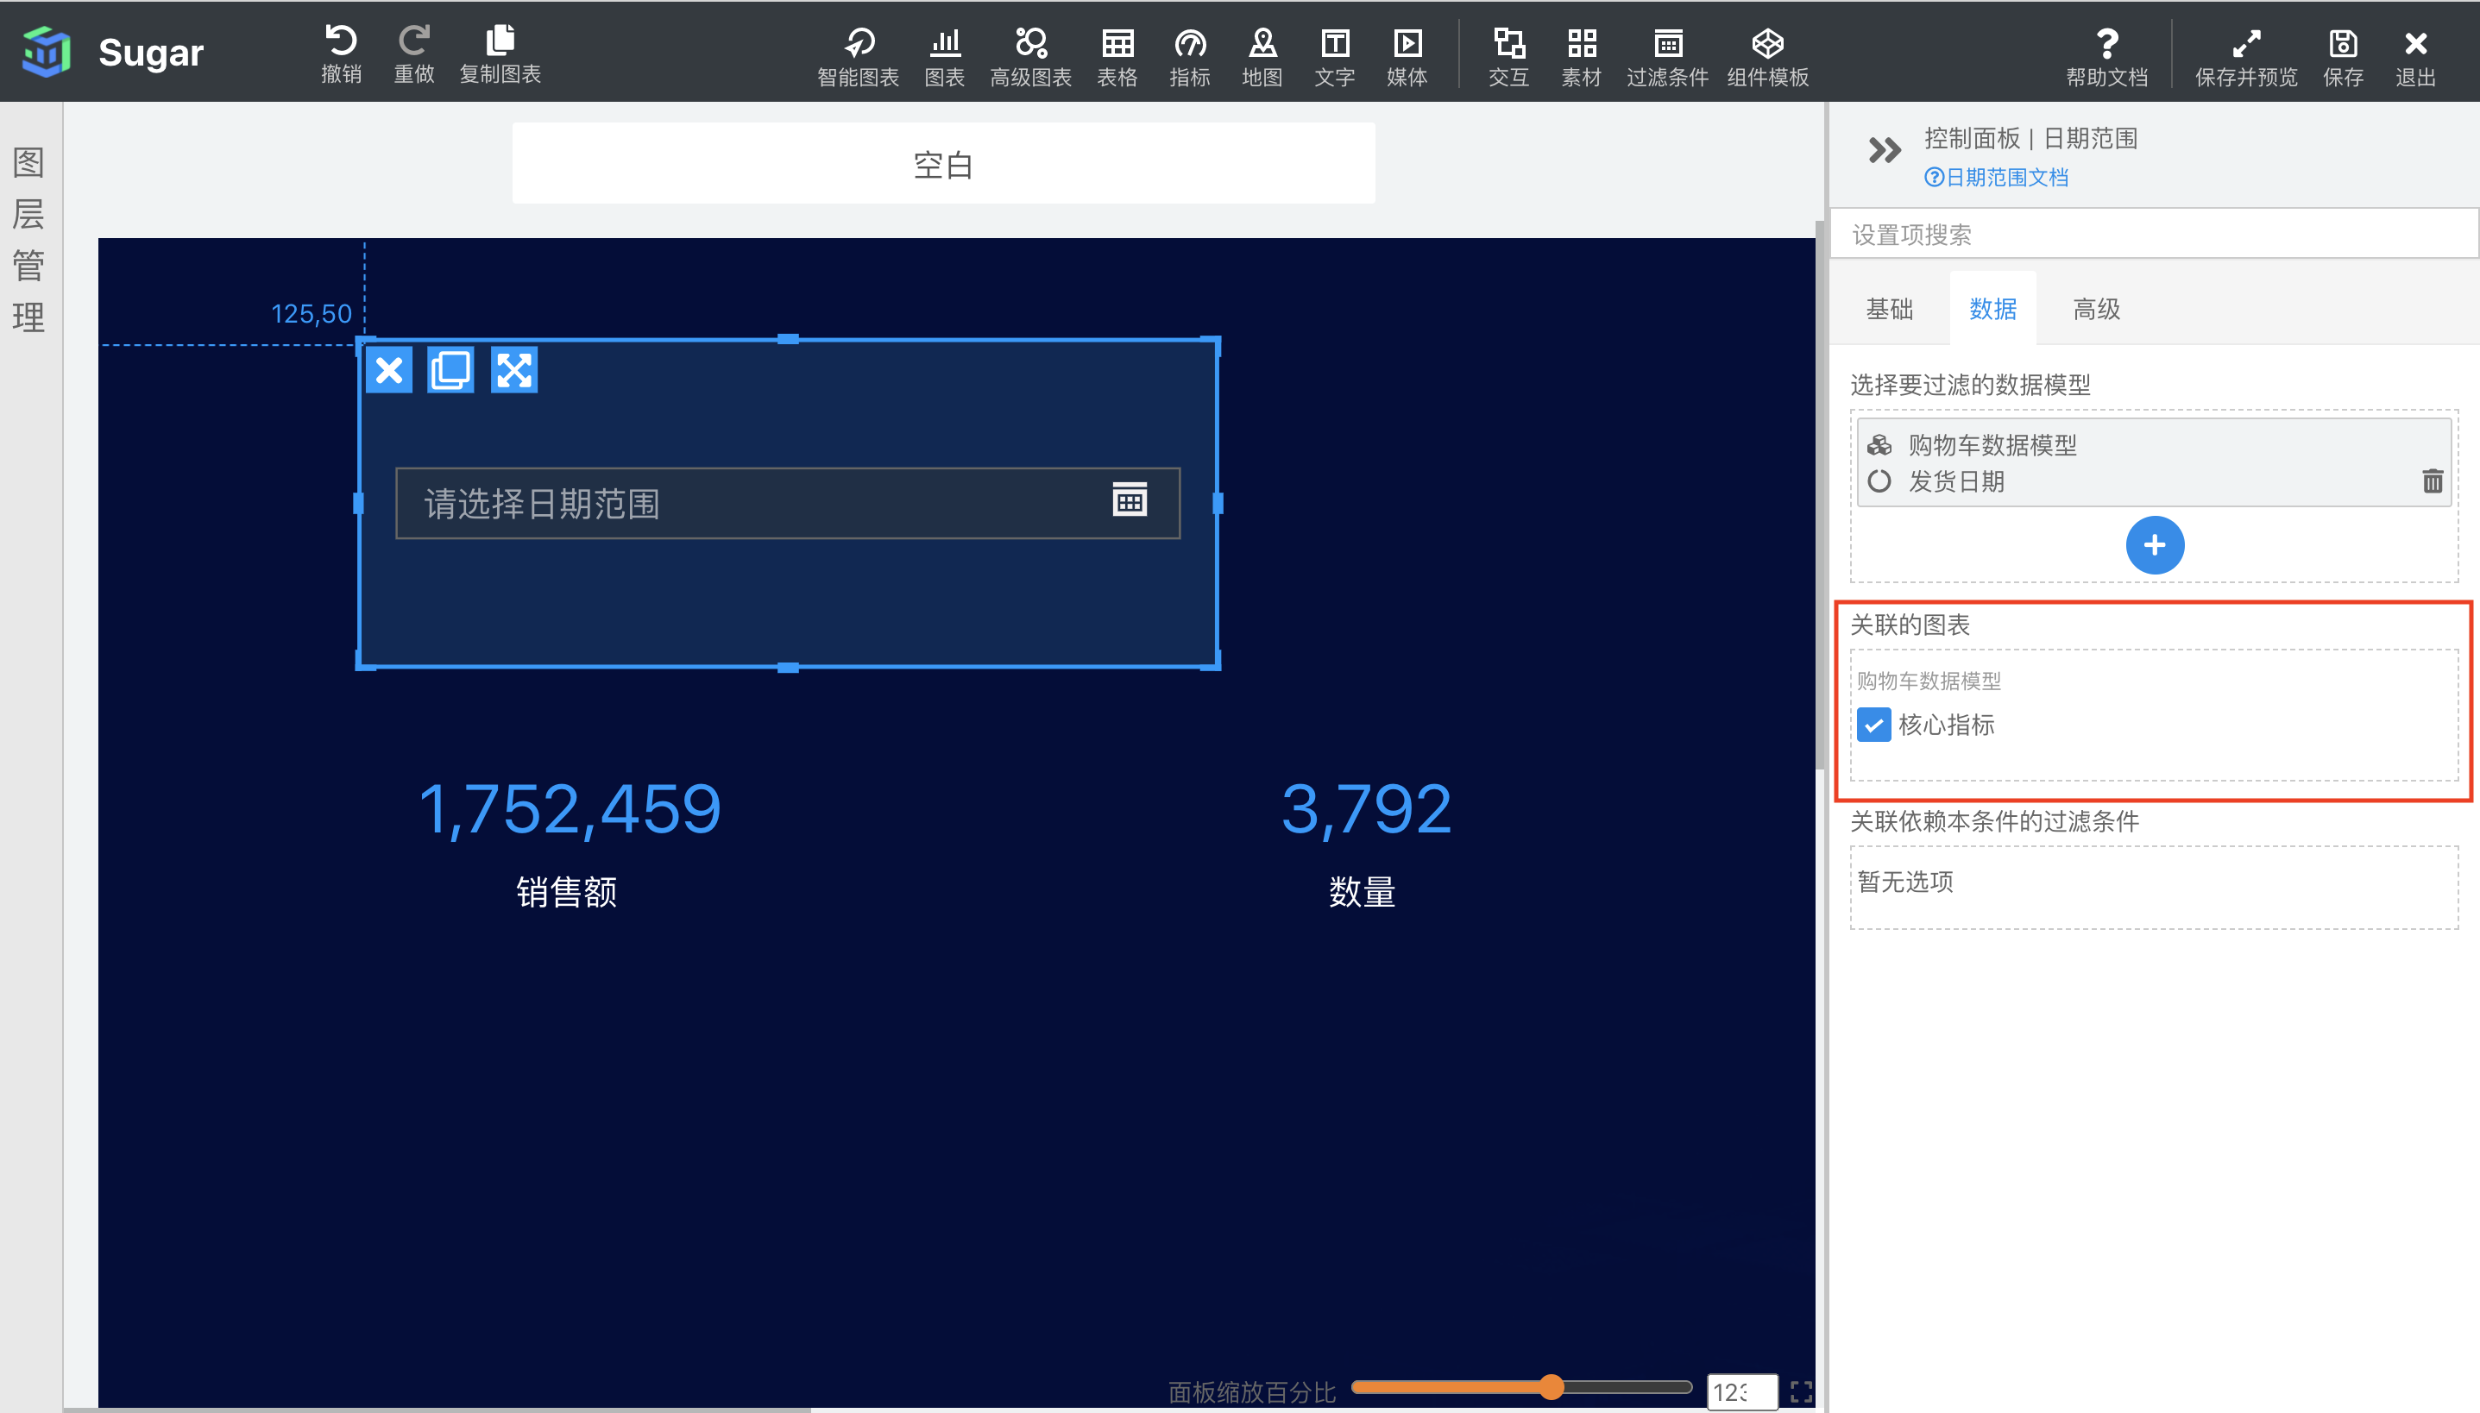This screenshot has height=1413, width=2480.
Task: Click the 请选择日期范围 date input
Action: (788, 503)
